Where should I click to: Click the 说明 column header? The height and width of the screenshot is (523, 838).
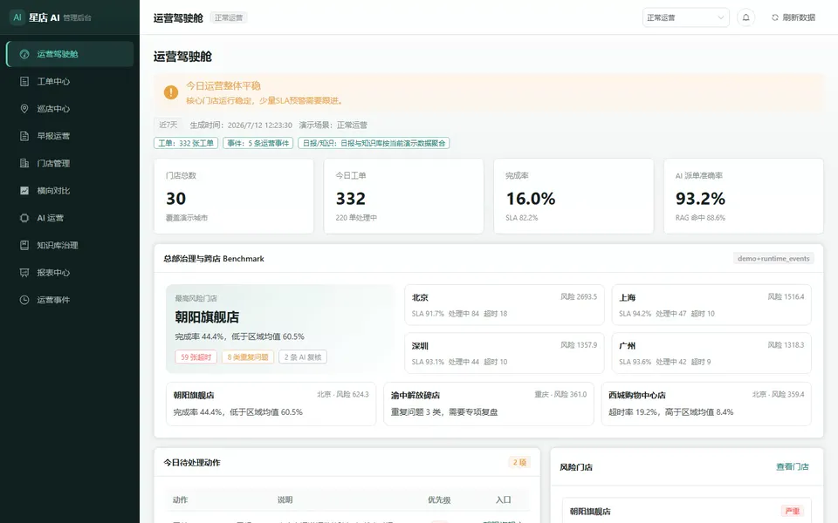pos(285,499)
